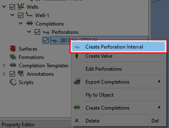Image resolution: width=169 pixels, height=128 pixels.
Task: Select Create Valve menu entry
Action: pyautogui.click(x=99, y=56)
